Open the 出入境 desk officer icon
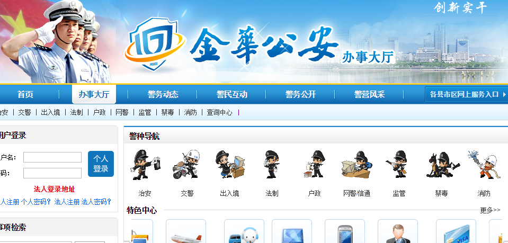 pyautogui.click(x=230, y=164)
